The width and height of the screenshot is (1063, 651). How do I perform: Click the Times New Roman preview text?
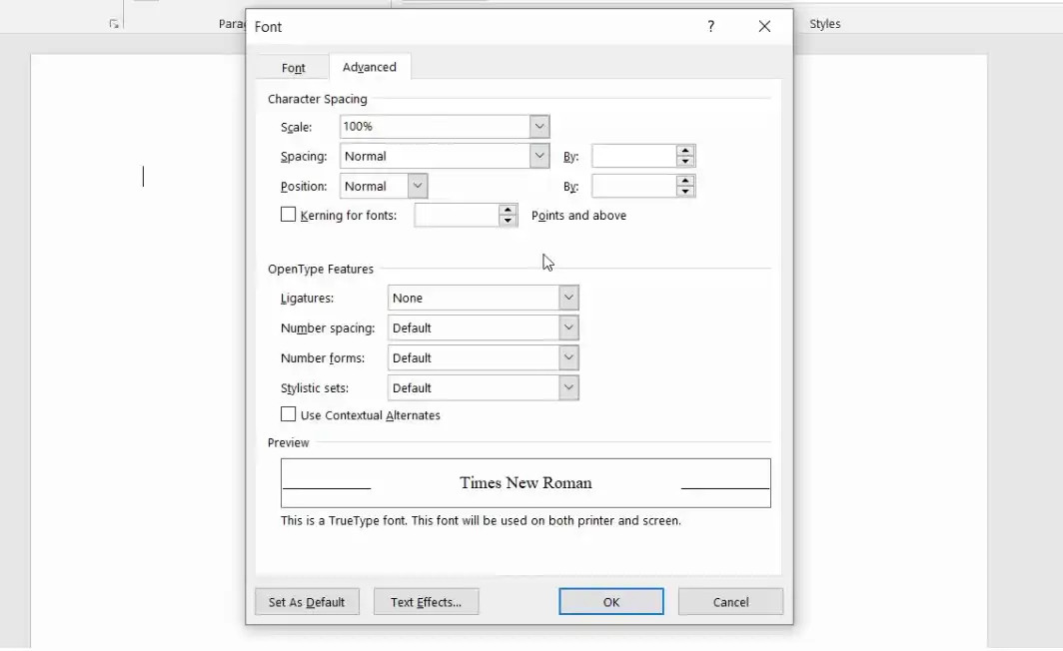(x=527, y=483)
